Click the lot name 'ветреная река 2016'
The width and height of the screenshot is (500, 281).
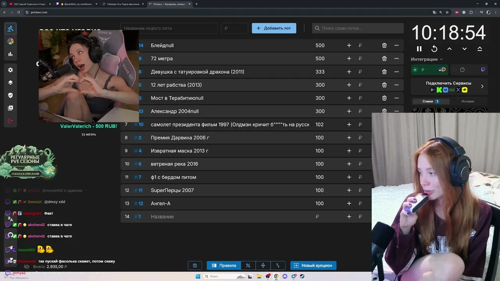pos(174,164)
